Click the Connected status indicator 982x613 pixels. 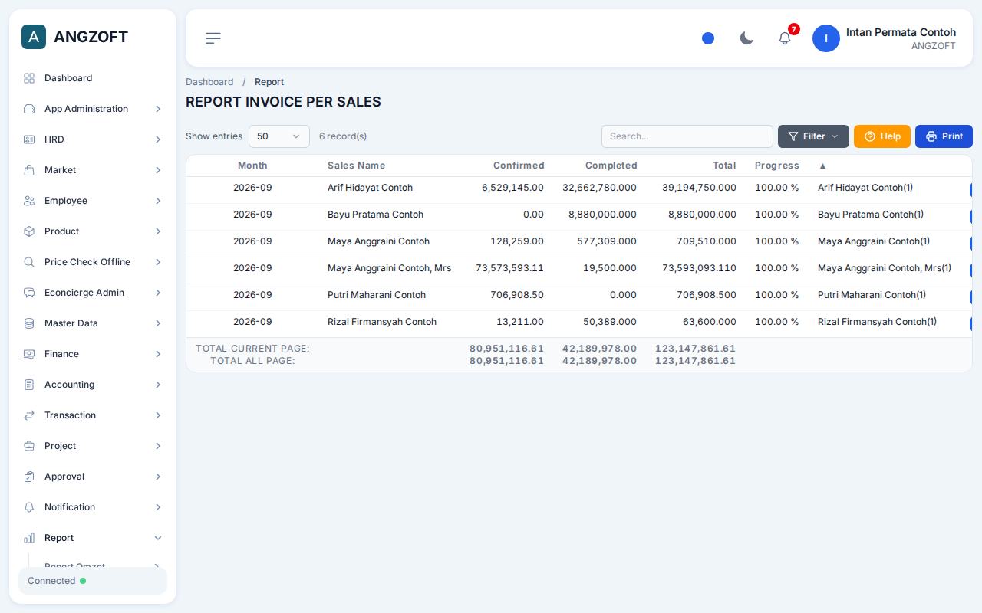coord(93,581)
